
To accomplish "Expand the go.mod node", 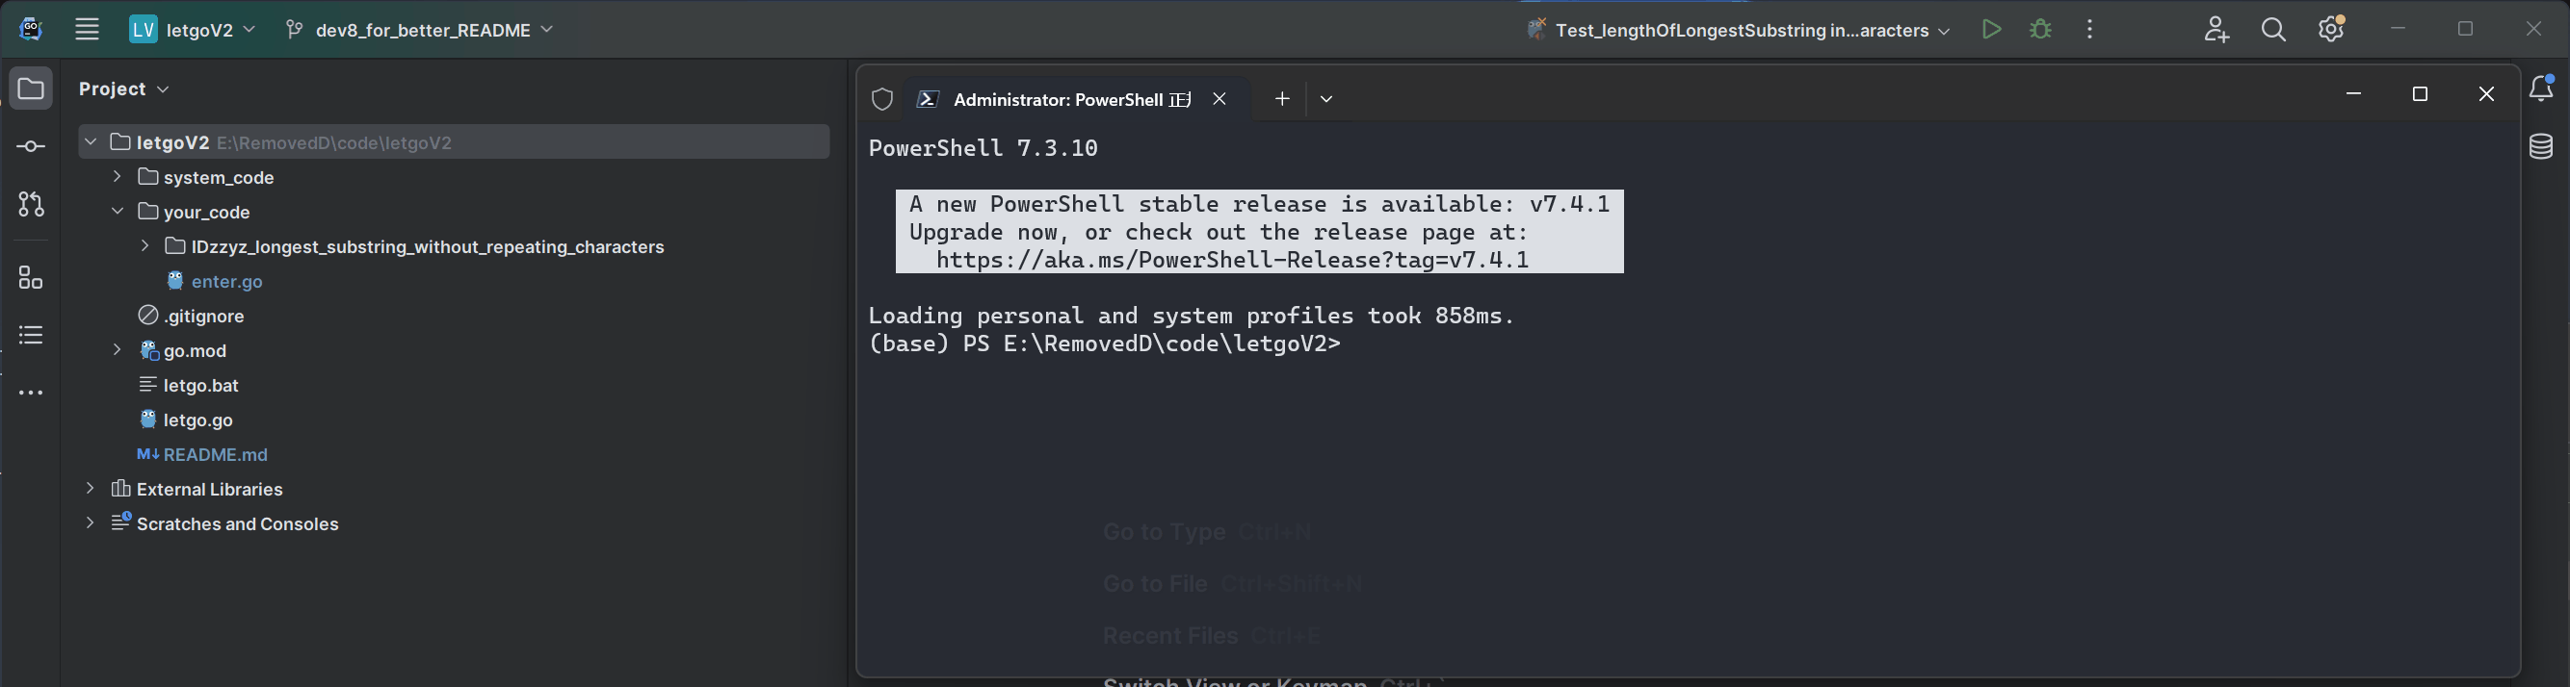I will click(x=118, y=350).
